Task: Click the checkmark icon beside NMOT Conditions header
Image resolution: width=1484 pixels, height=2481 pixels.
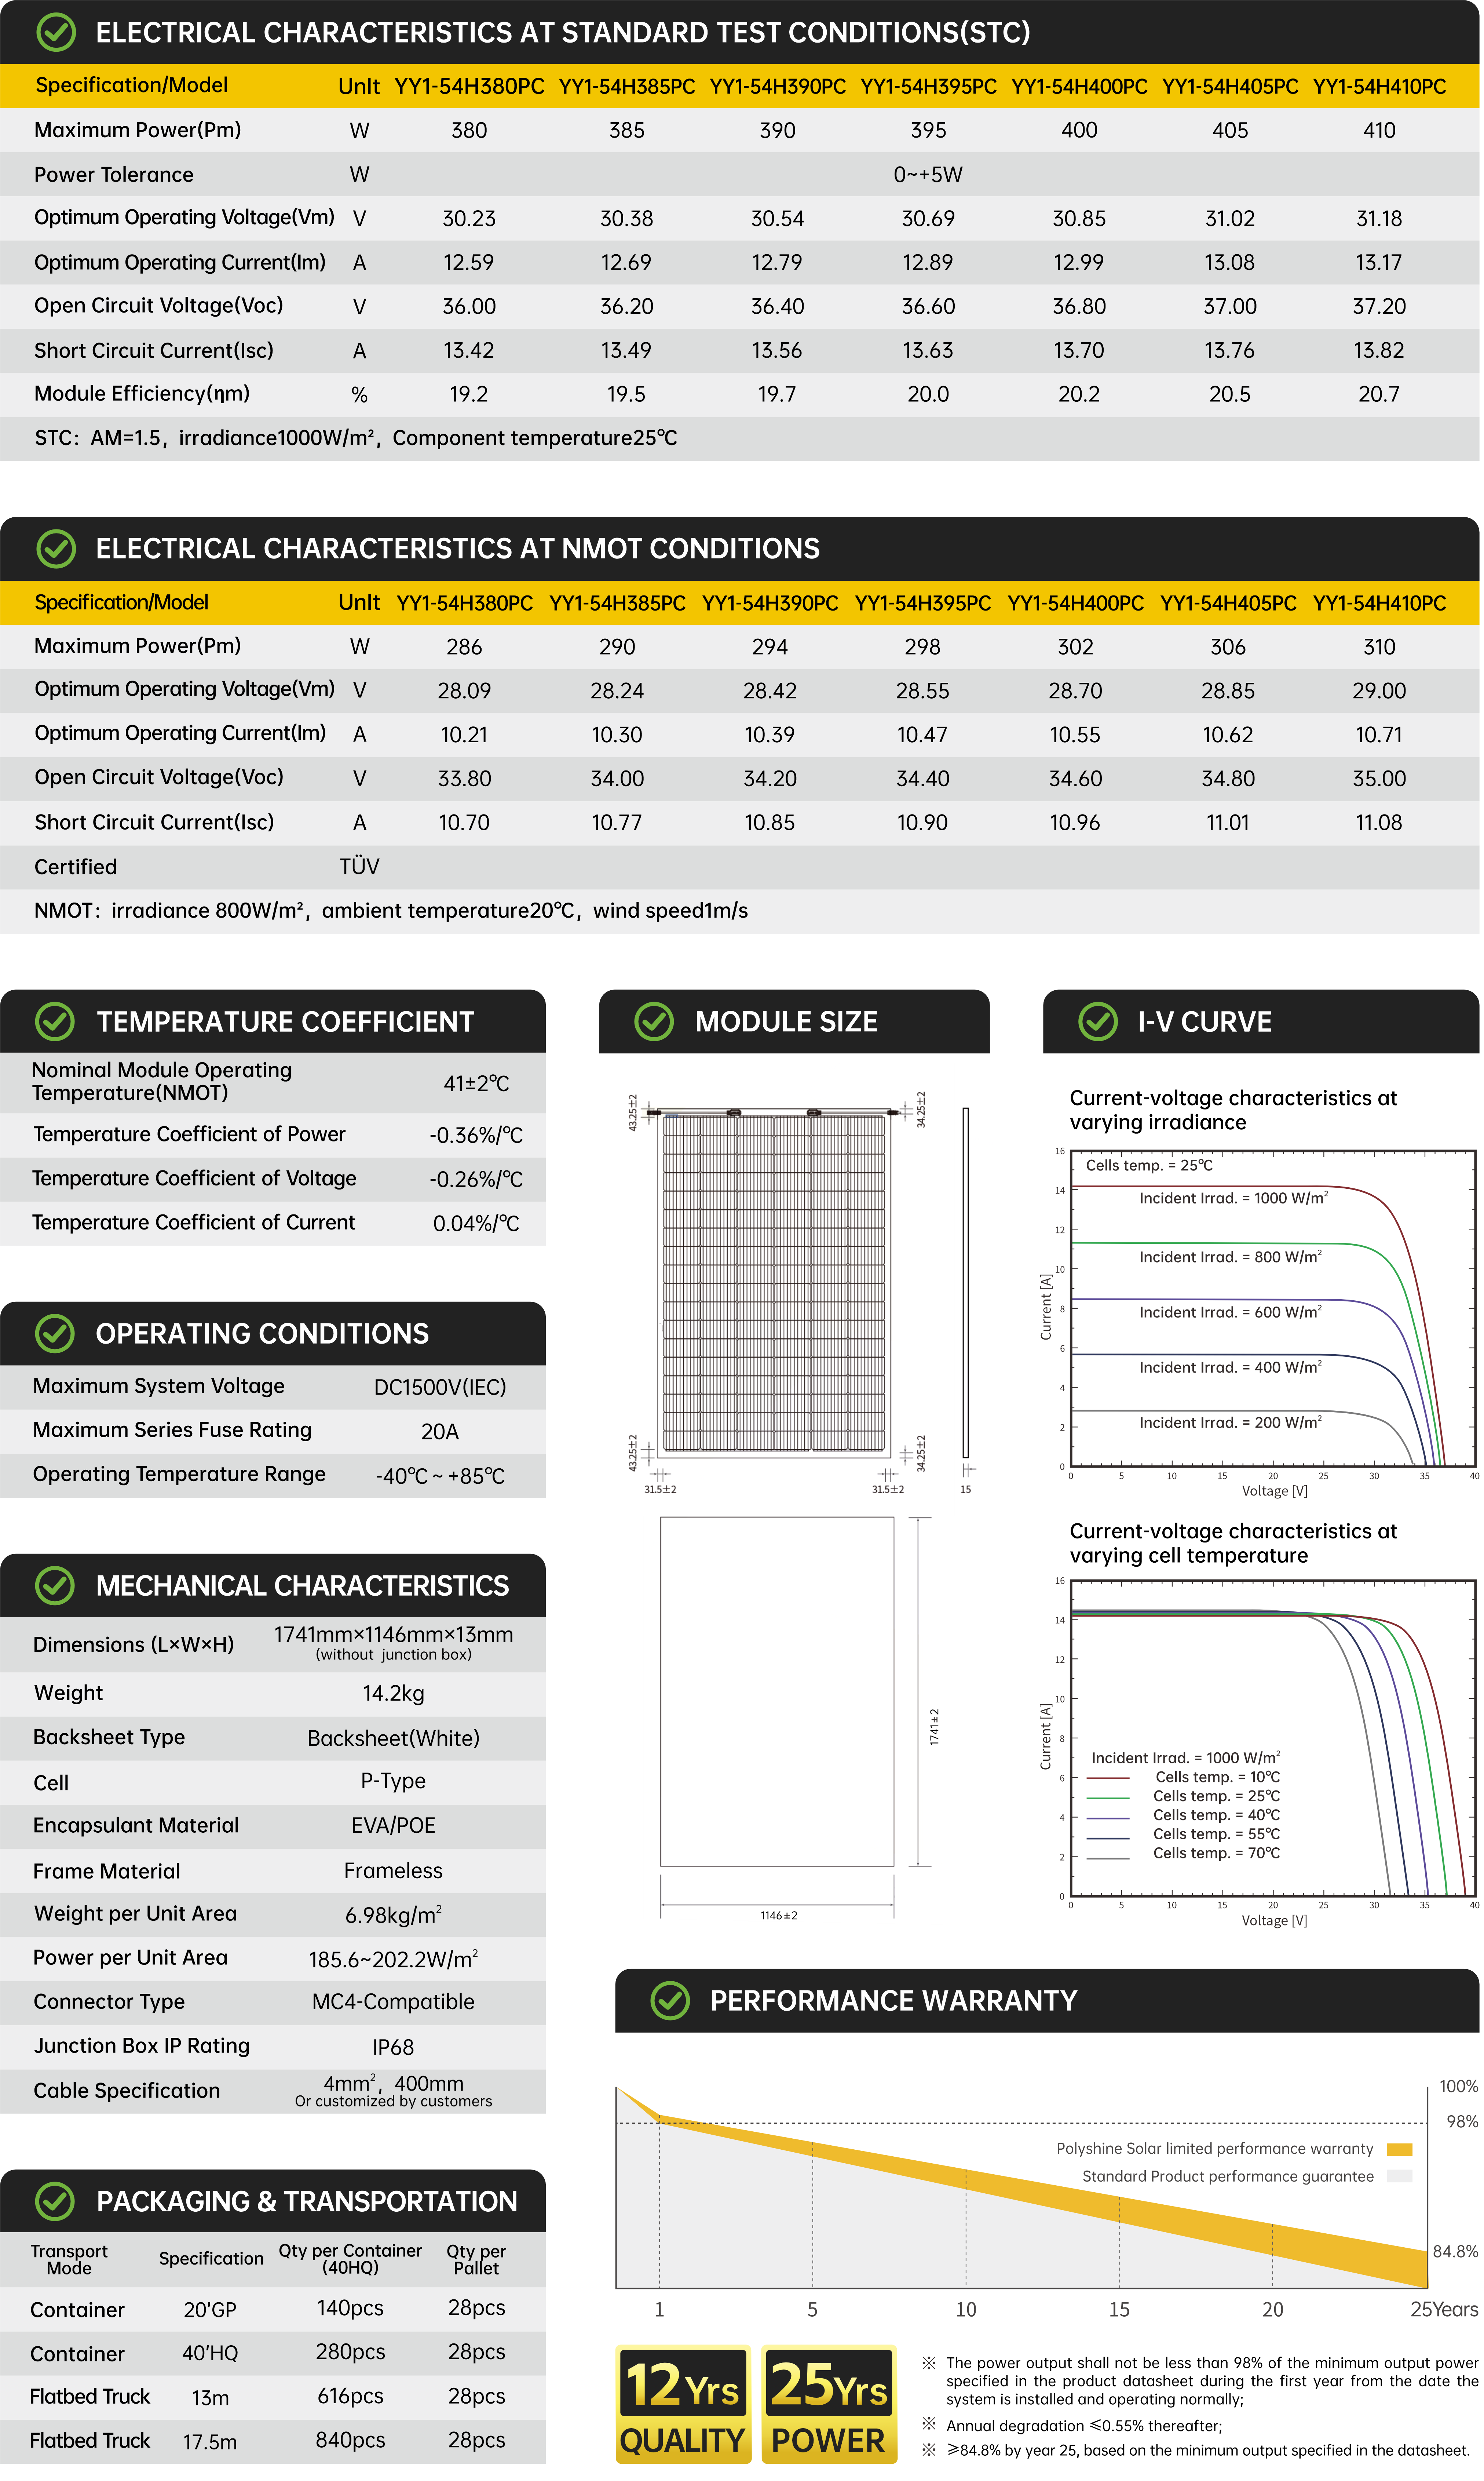Action: pos(56,548)
